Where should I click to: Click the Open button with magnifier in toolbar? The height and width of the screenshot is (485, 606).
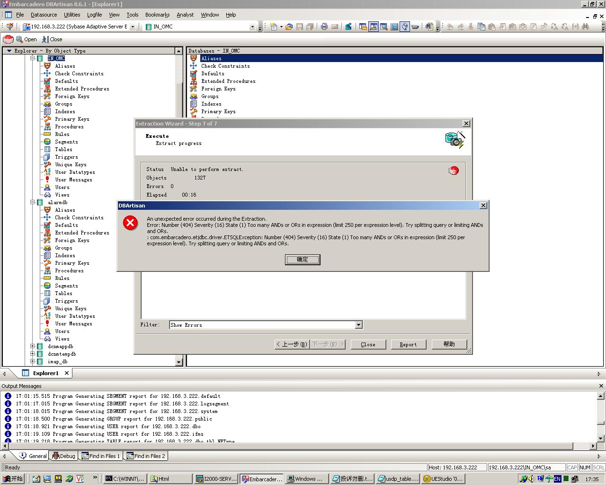(27, 39)
